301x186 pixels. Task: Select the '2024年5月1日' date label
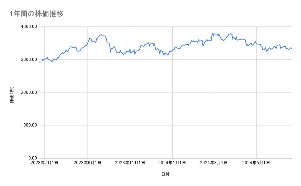pyautogui.click(x=256, y=163)
